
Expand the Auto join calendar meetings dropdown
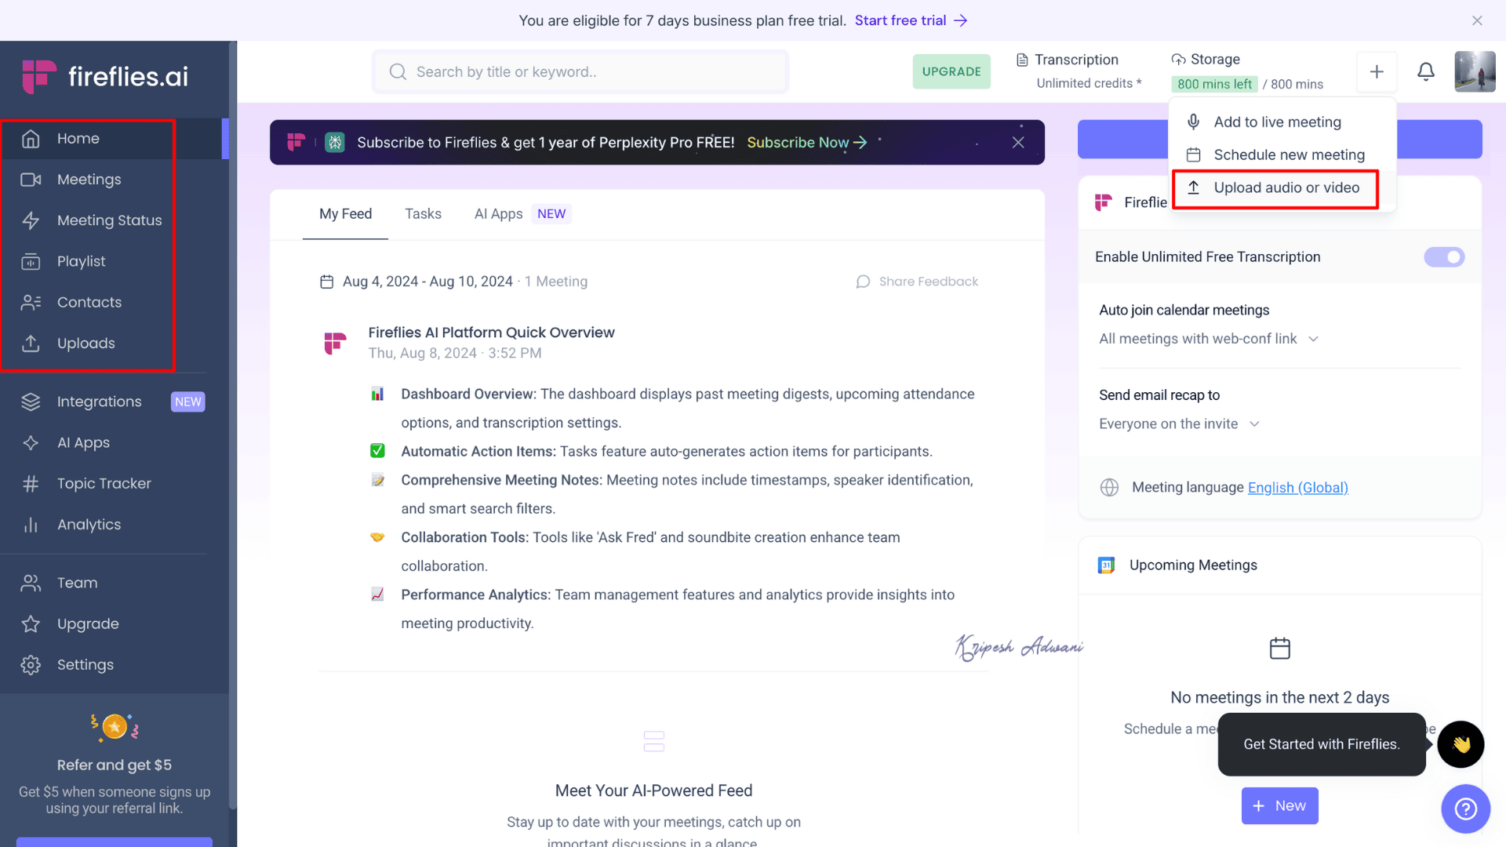[x=1209, y=339]
